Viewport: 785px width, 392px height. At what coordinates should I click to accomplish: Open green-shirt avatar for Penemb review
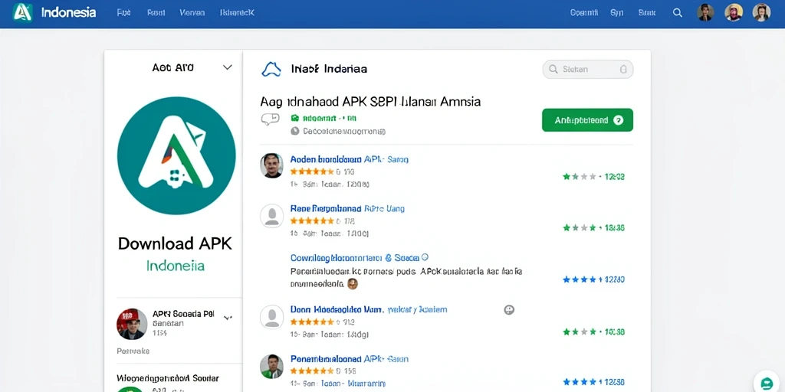pos(272,367)
